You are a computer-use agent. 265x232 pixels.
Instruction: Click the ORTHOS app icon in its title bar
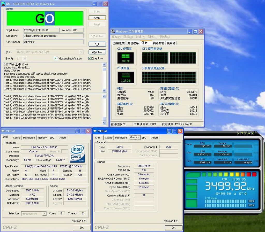[3, 4]
